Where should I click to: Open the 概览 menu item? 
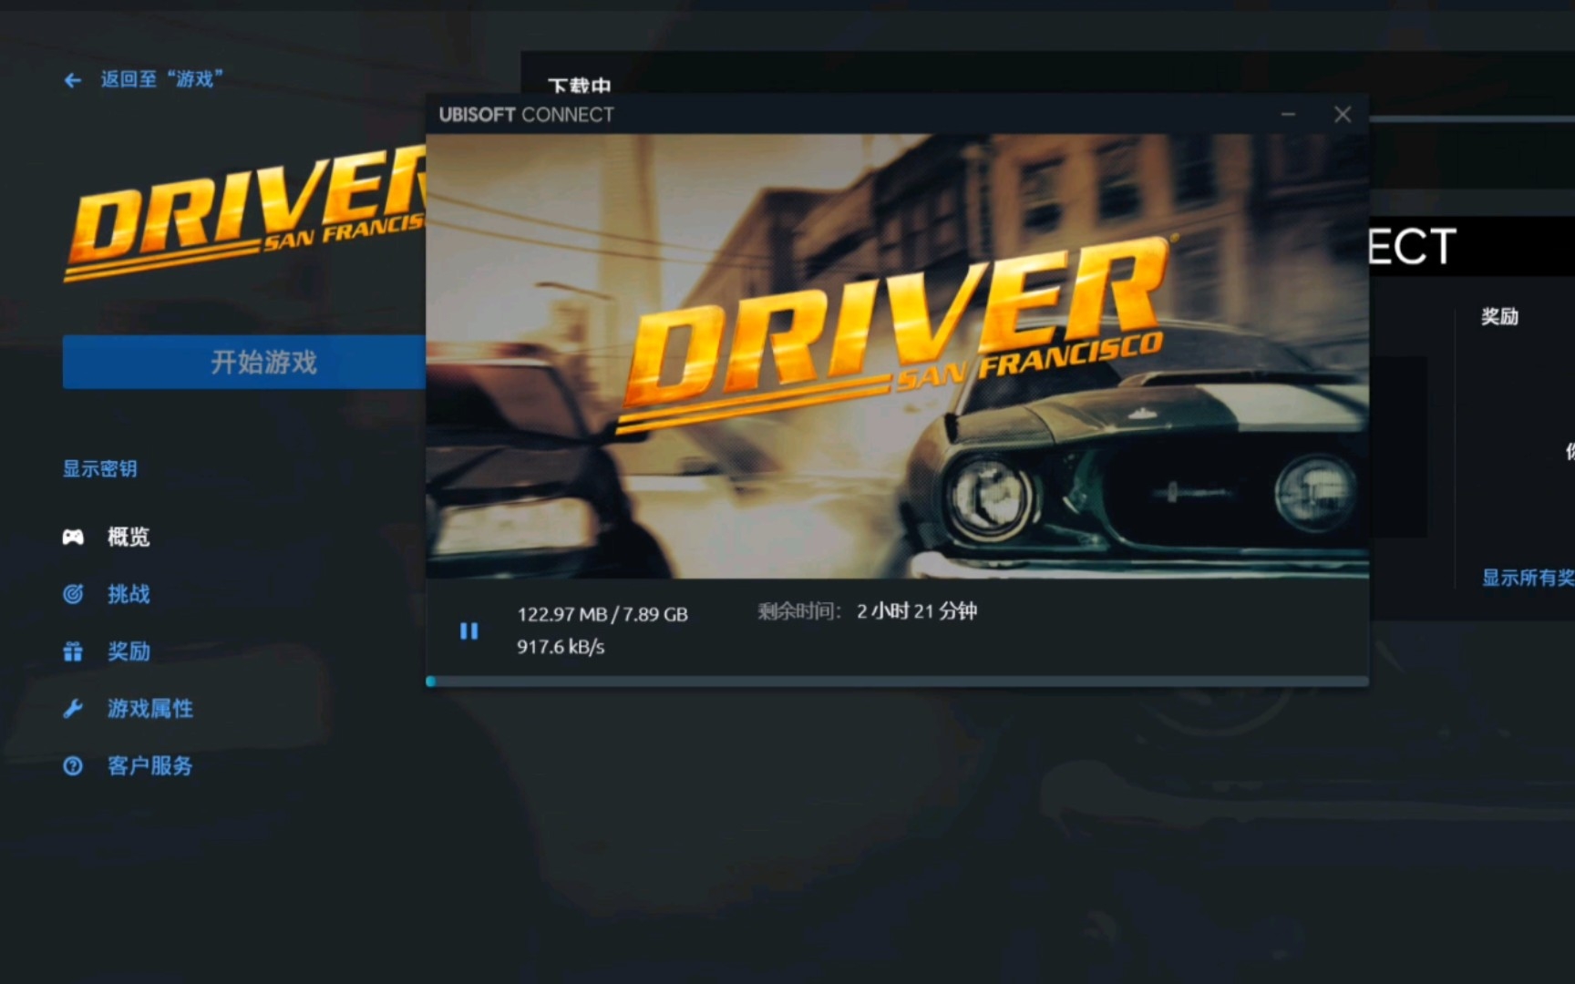pos(129,537)
